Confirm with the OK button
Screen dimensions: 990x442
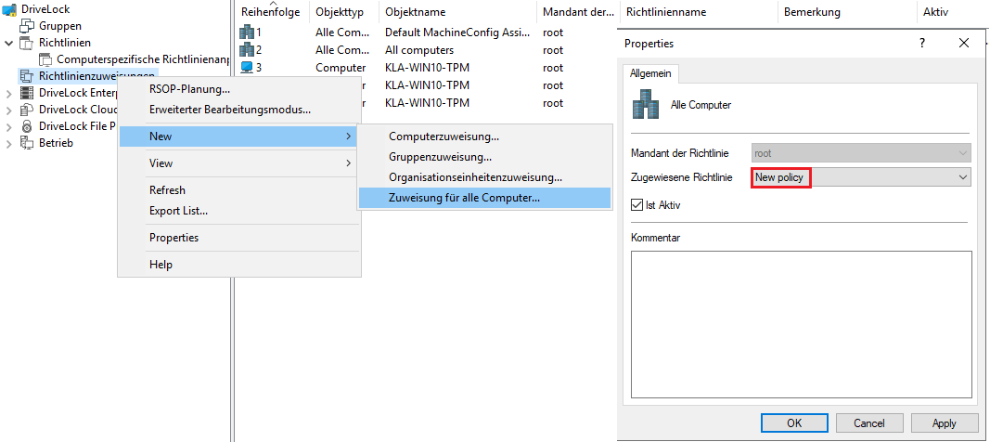pos(794,423)
